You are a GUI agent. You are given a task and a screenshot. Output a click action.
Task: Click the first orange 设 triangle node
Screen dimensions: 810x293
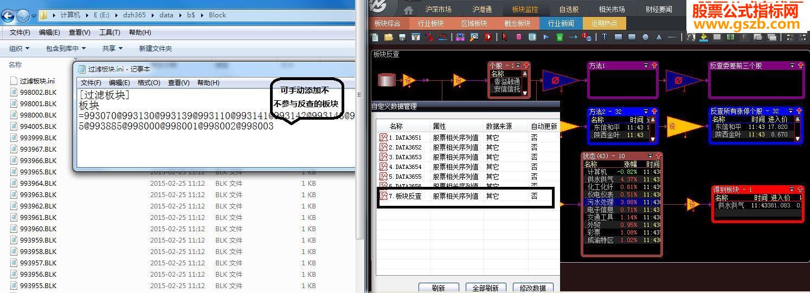(x=410, y=81)
